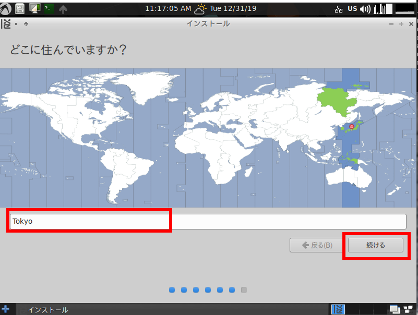This screenshot has width=418, height=315.
Task: Close the インストール window
Action: tap(411, 24)
